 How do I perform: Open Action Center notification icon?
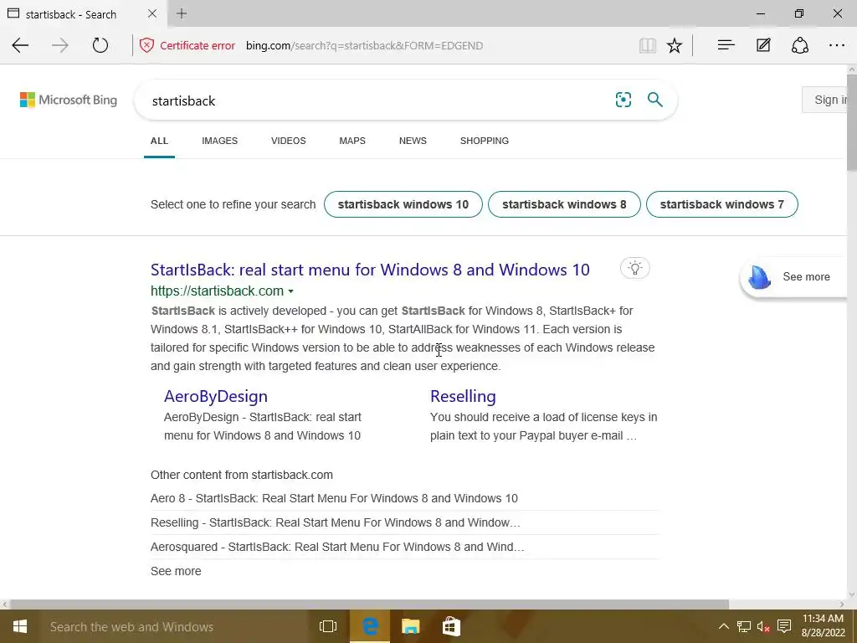(784, 626)
